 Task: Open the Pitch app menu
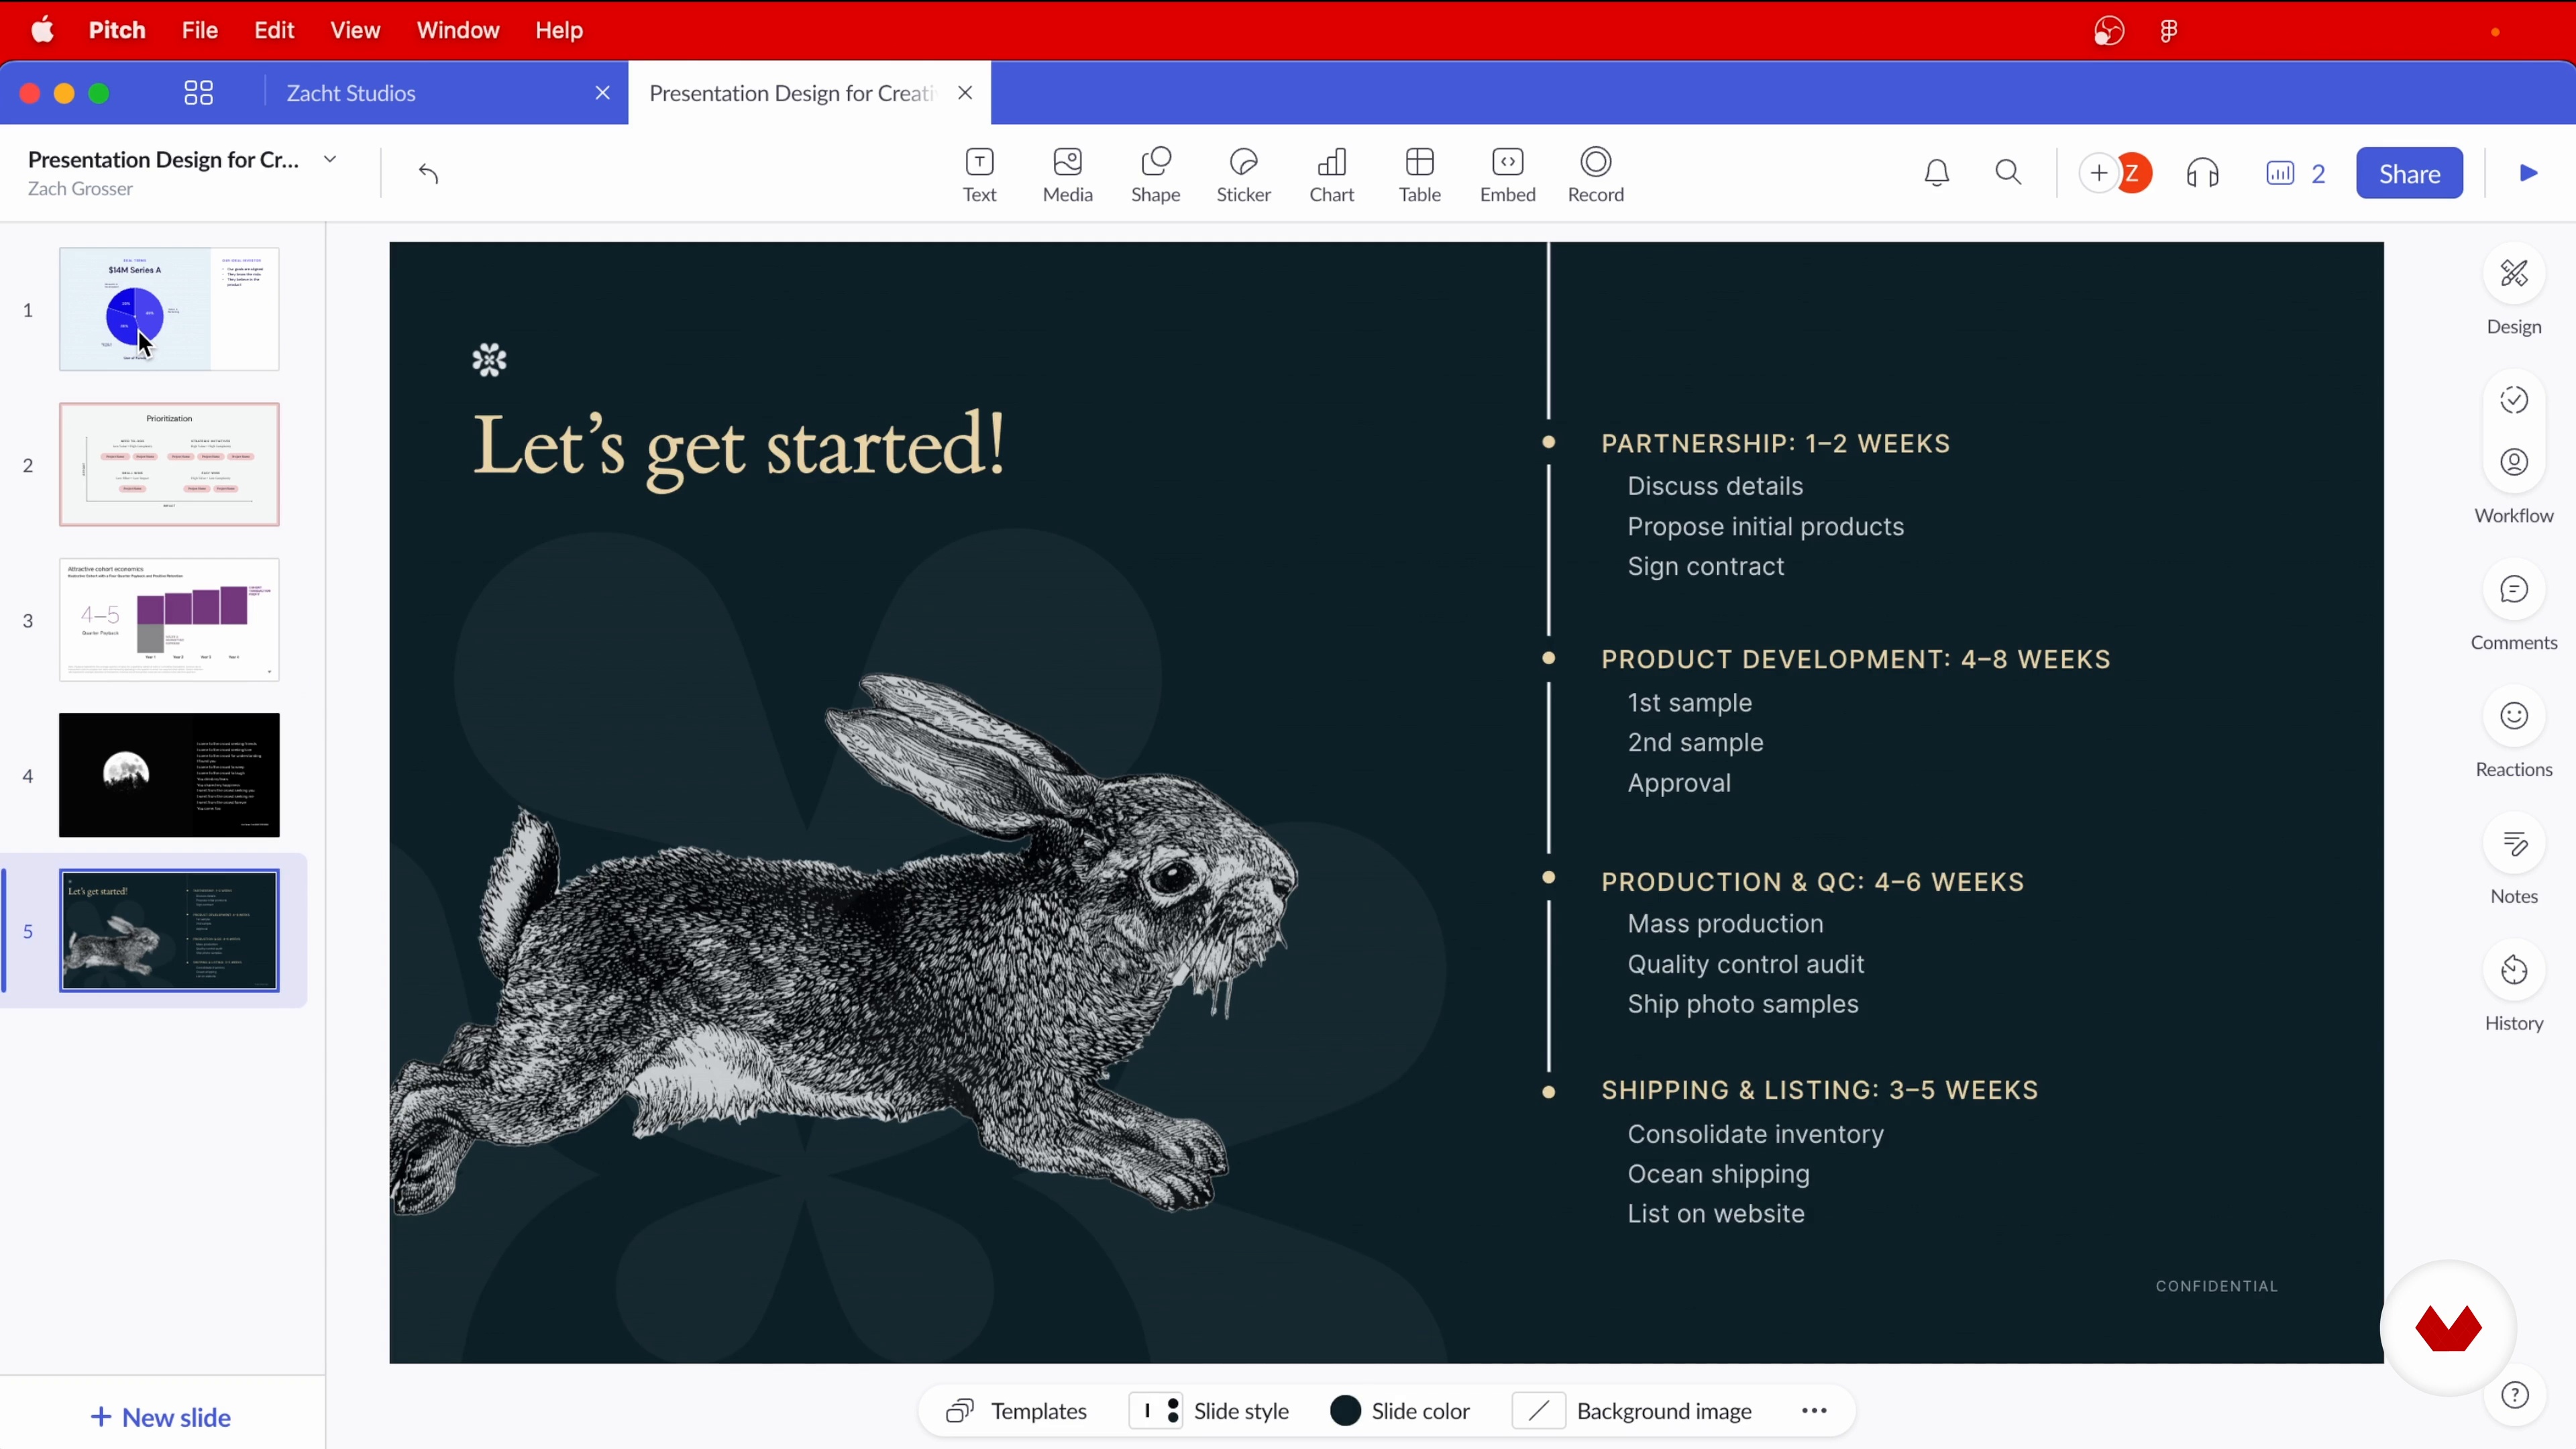coord(117,30)
